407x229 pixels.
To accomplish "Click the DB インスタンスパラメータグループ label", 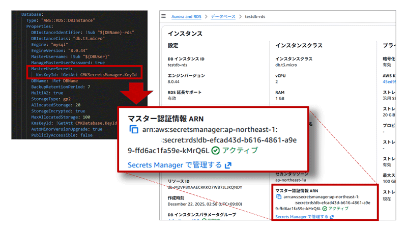I will 201,214.
